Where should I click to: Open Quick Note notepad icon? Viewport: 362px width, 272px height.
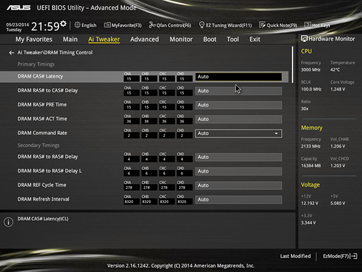262,25
